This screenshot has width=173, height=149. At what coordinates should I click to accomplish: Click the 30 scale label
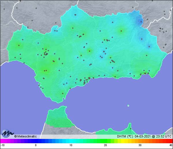point(140,145)
